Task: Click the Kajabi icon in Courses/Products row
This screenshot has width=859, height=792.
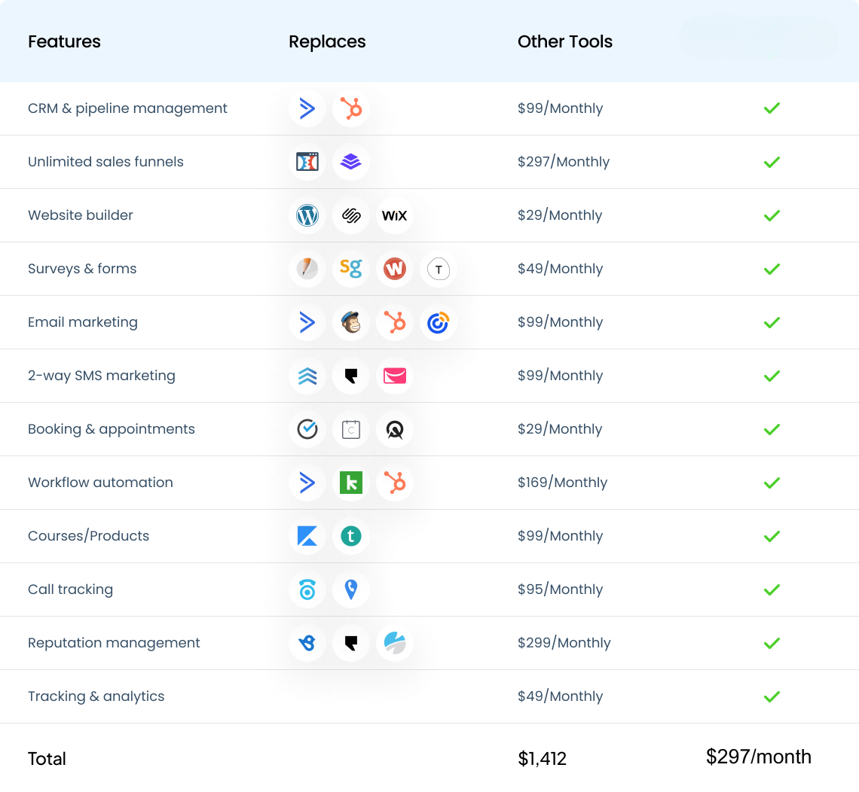Action: 307,536
